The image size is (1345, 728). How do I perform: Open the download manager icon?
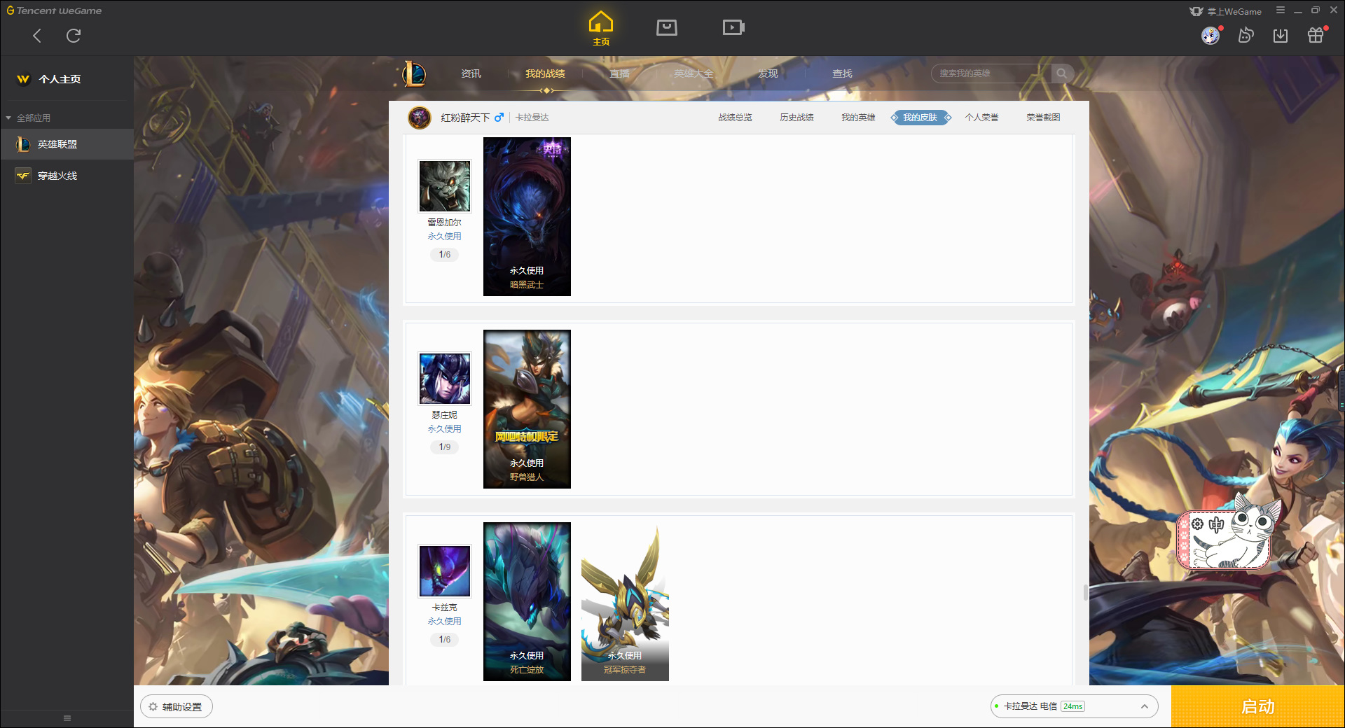(x=1281, y=36)
